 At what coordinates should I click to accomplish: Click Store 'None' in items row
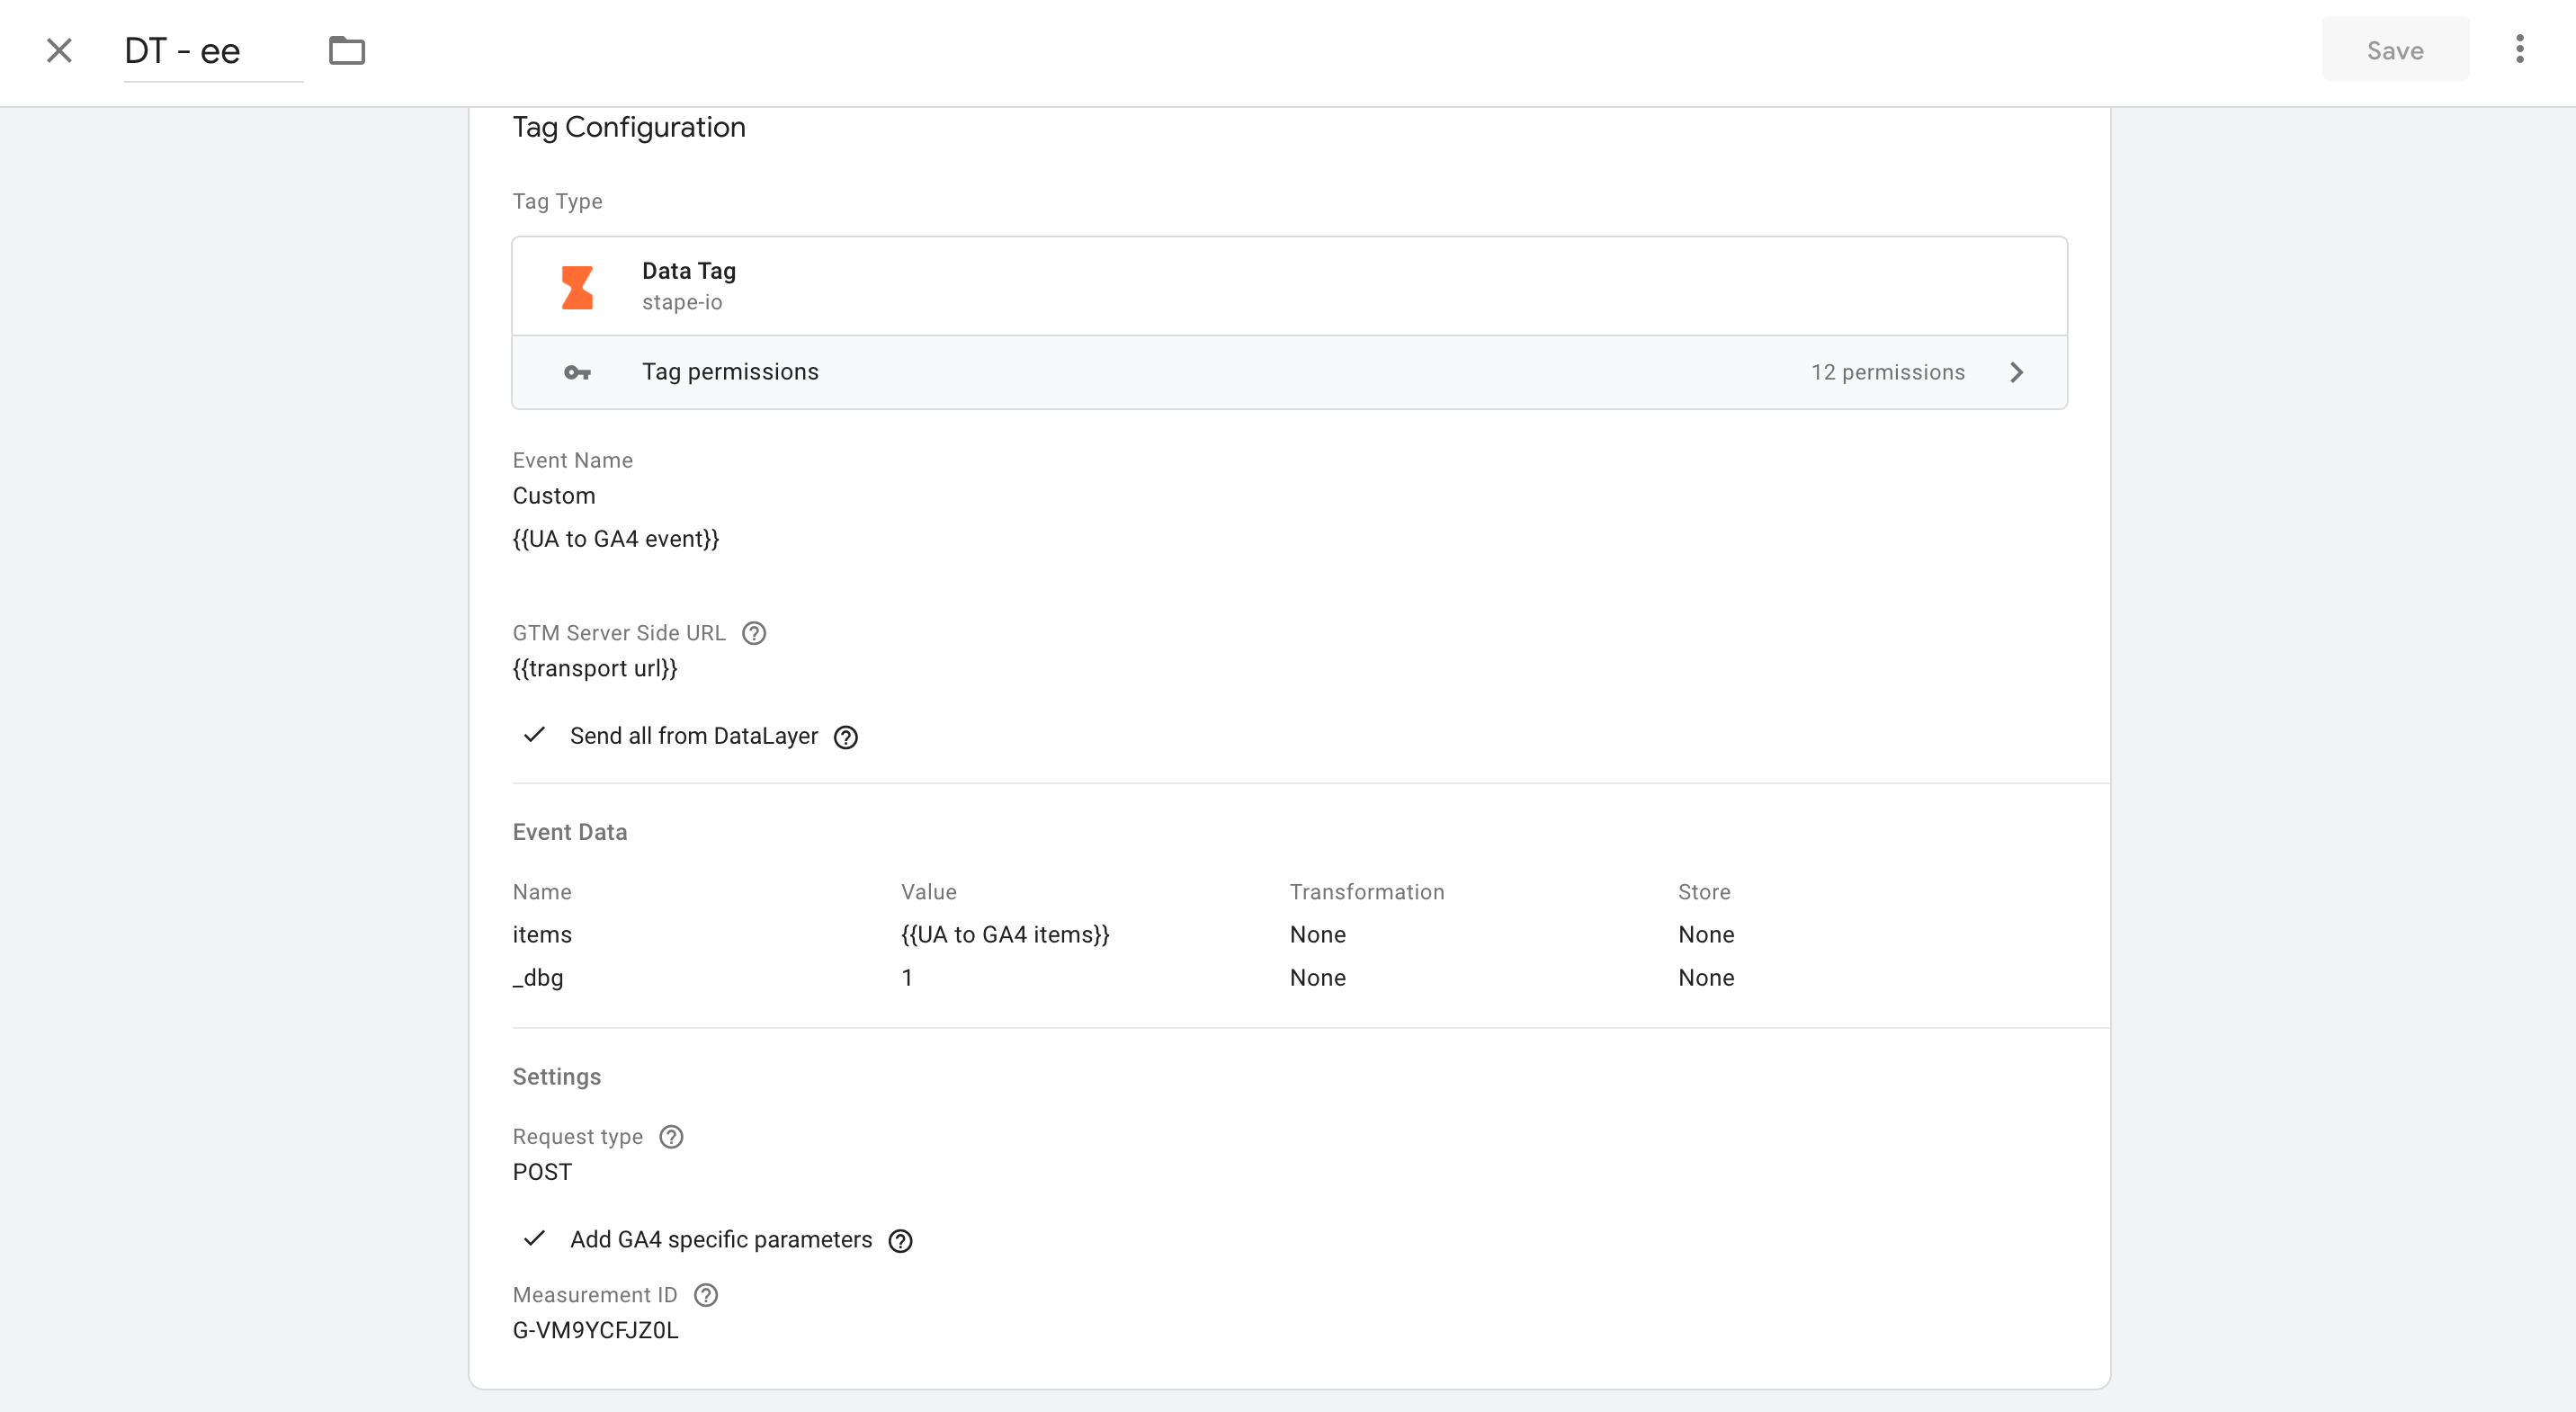[x=1706, y=935]
